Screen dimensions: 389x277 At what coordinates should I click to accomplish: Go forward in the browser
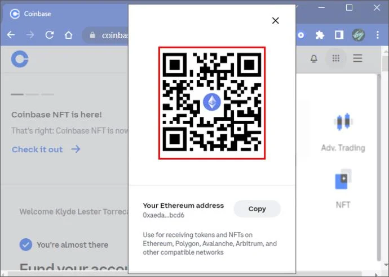coord(30,35)
